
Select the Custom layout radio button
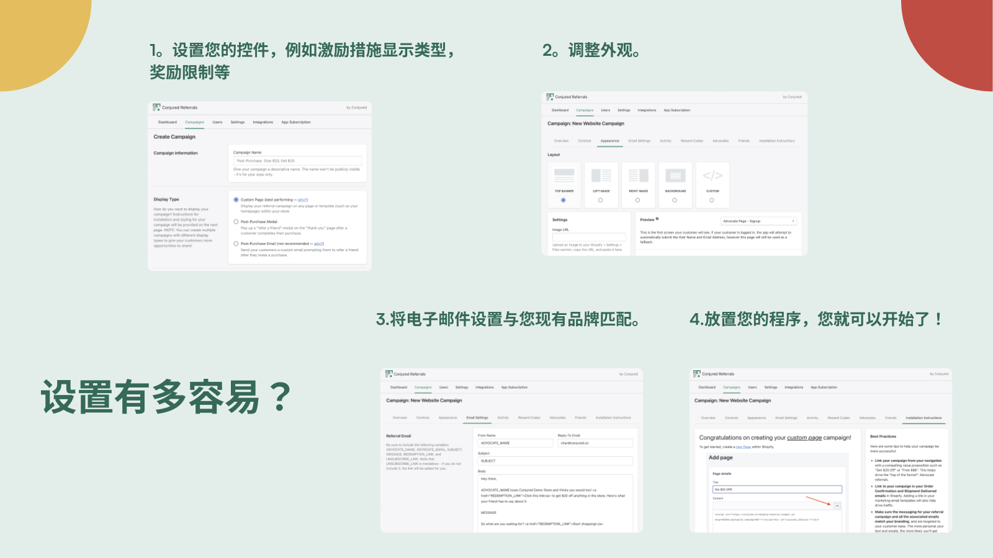[712, 200]
